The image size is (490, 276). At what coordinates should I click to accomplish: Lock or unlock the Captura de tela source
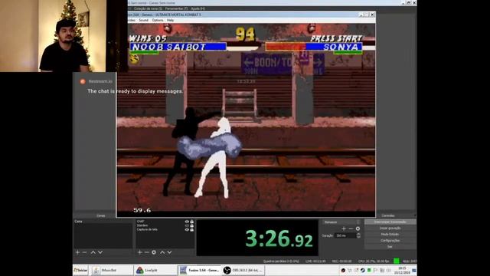tap(192, 230)
